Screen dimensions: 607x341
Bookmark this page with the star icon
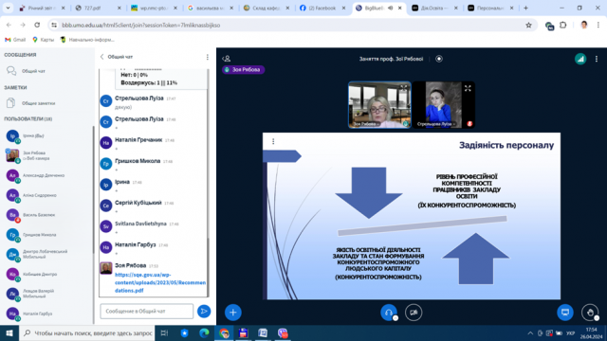coord(528,26)
